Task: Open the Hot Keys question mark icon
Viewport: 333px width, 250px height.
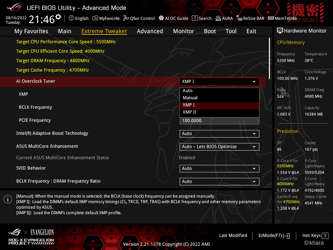Action: click(x=325, y=236)
